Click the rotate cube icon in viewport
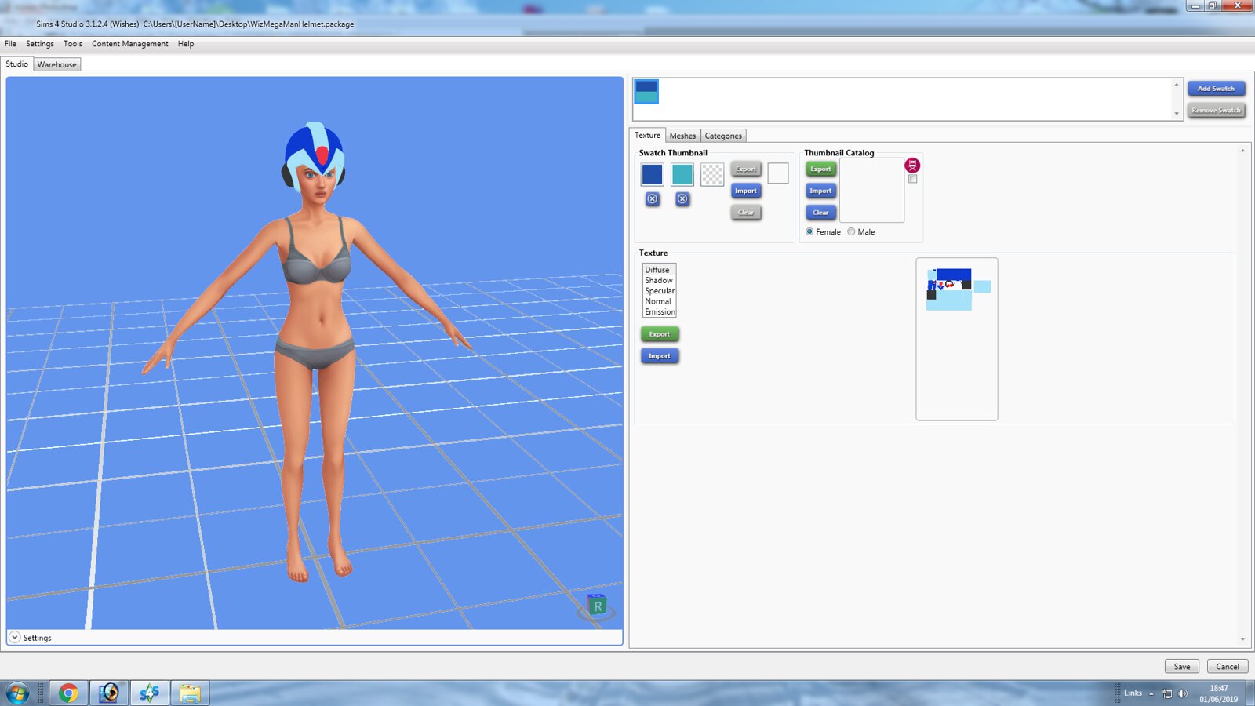Image resolution: width=1255 pixels, height=706 pixels. 597,606
